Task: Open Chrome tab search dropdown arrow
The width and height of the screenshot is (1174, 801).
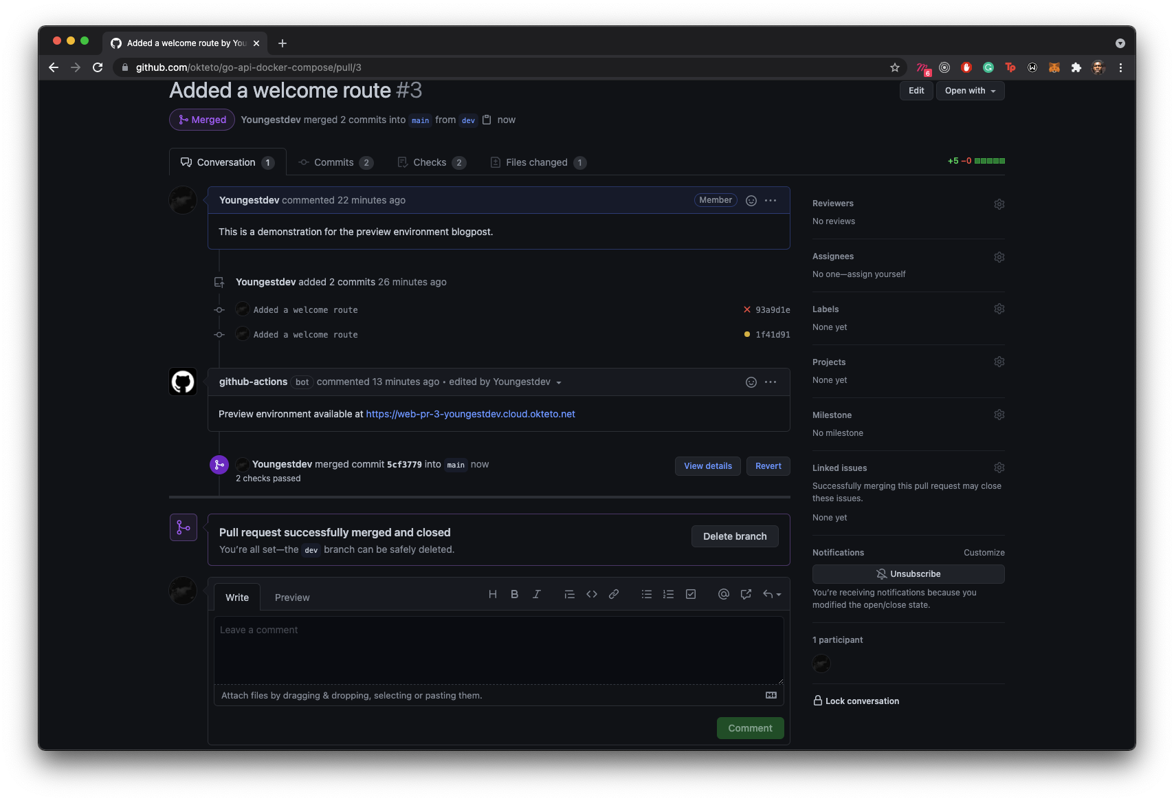Action: [1120, 43]
